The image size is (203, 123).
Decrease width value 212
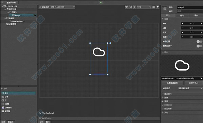[183, 32]
